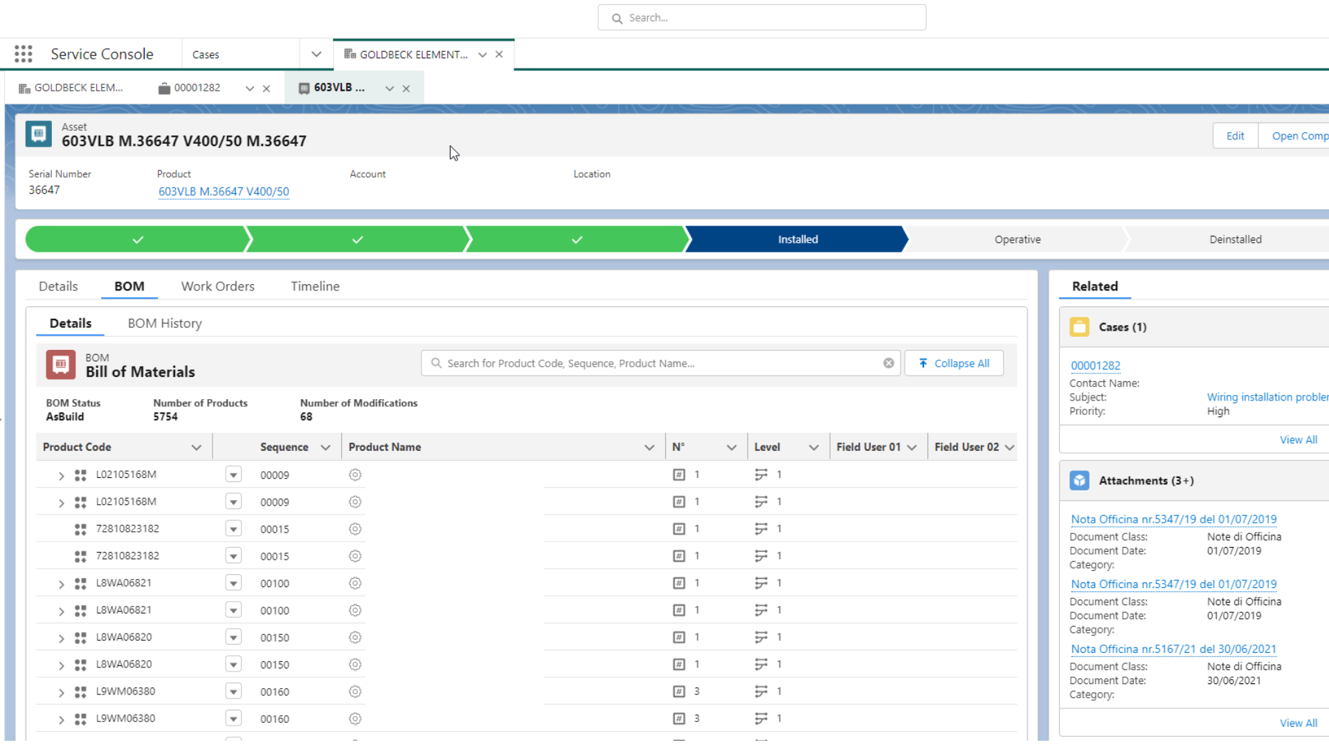
Task: Select the Related tab
Action: click(x=1095, y=286)
